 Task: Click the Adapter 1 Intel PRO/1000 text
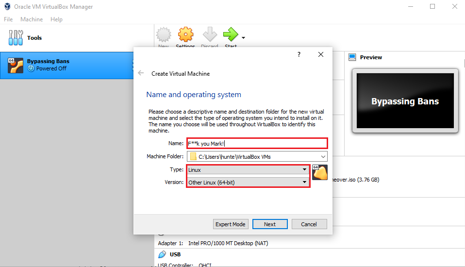coord(213,243)
